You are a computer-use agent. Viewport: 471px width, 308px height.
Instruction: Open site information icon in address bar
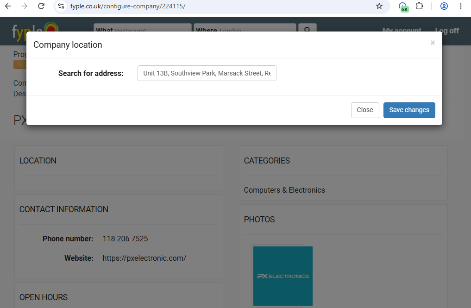point(61,6)
